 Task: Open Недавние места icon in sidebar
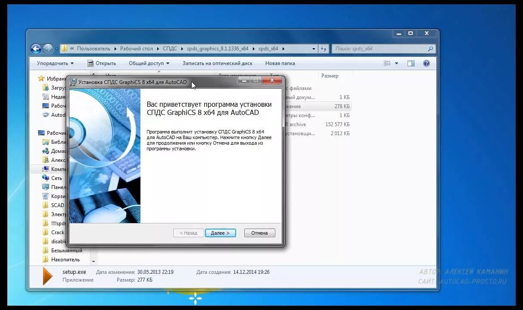coord(46,96)
